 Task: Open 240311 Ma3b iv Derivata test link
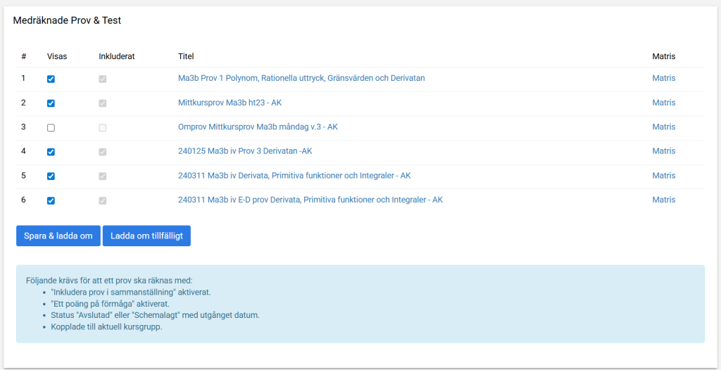[294, 176]
